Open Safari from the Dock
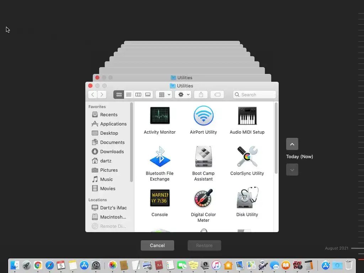Screen dimensions: 364x273 pos(50,265)
